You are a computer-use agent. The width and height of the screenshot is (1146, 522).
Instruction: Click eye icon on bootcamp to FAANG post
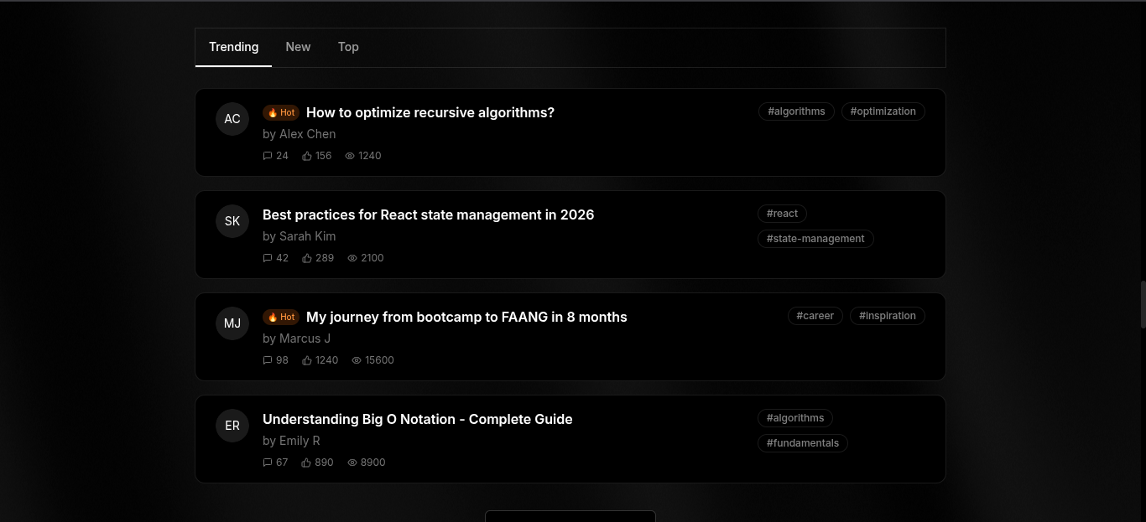pos(357,360)
